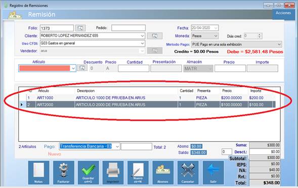Click the Precio input field beside Importe
This screenshot has width=298, height=188.
point(230,68)
